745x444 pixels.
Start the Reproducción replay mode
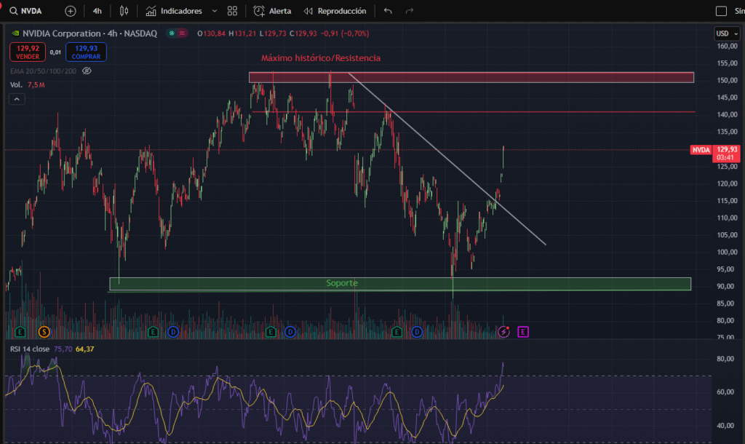coord(335,11)
